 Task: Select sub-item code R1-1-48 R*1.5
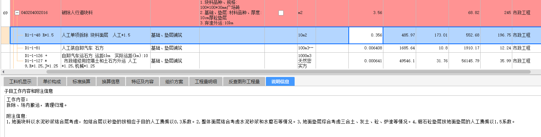[x=39, y=35]
